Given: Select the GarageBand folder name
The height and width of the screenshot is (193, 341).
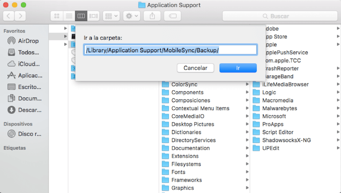Looking at the screenshot, I should [279, 77].
